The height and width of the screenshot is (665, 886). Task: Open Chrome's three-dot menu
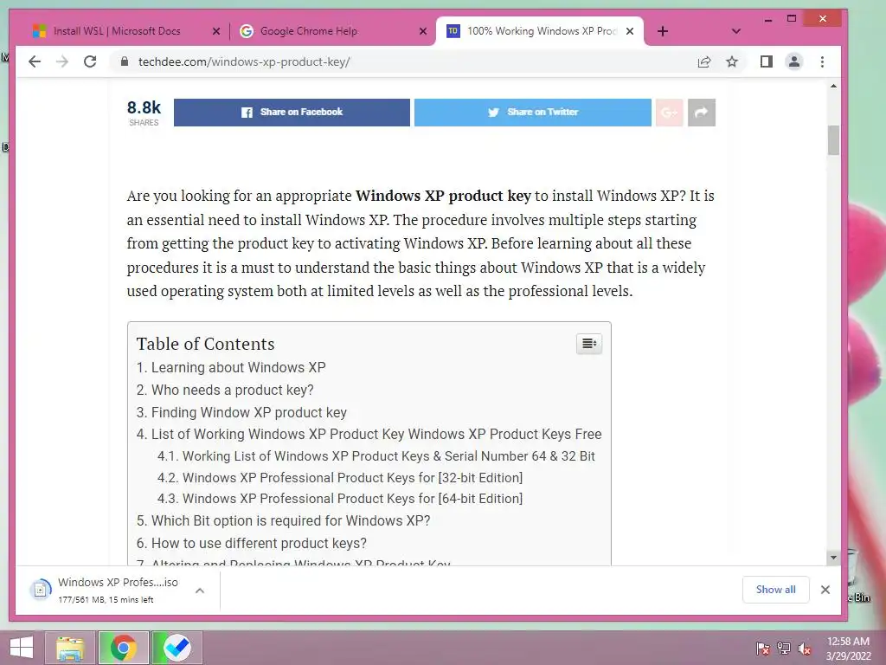click(x=822, y=61)
